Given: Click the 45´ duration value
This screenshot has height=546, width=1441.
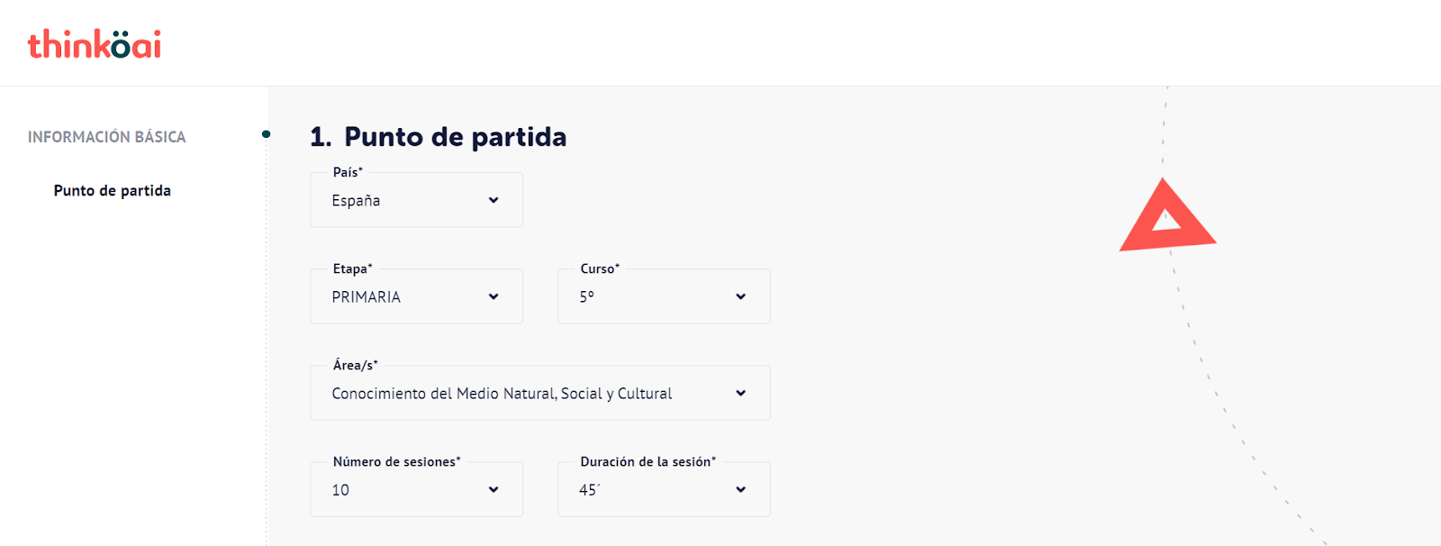Looking at the screenshot, I should point(589,490).
